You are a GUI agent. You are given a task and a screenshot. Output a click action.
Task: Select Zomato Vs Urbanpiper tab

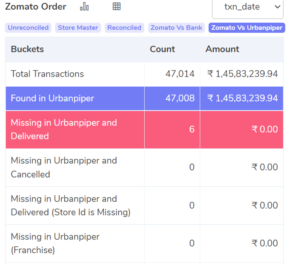coord(247,28)
